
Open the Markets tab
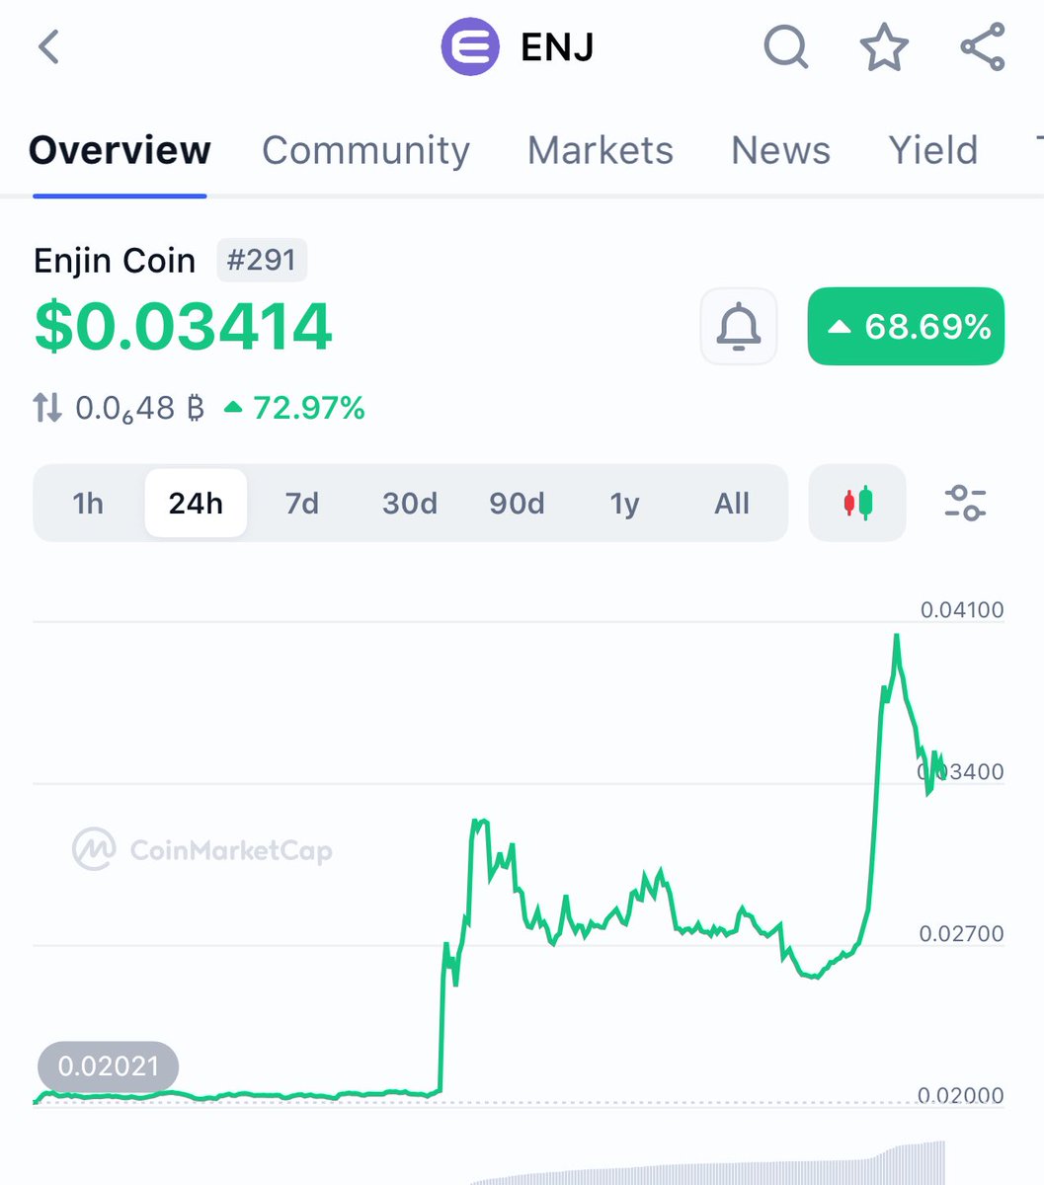[x=601, y=150]
